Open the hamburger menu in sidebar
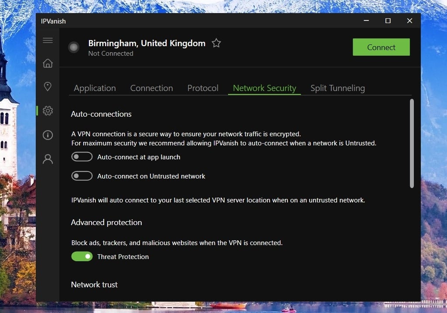The height and width of the screenshot is (313, 447). (x=48, y=40)
